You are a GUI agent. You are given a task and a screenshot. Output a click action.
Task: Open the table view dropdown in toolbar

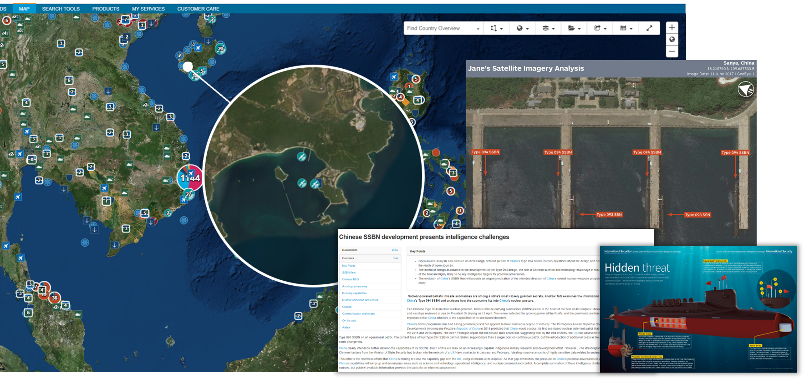pos(626,28)
